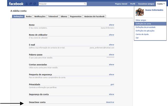
Task: Click the Contas associadas heading
Action: (x=38, y=64)
